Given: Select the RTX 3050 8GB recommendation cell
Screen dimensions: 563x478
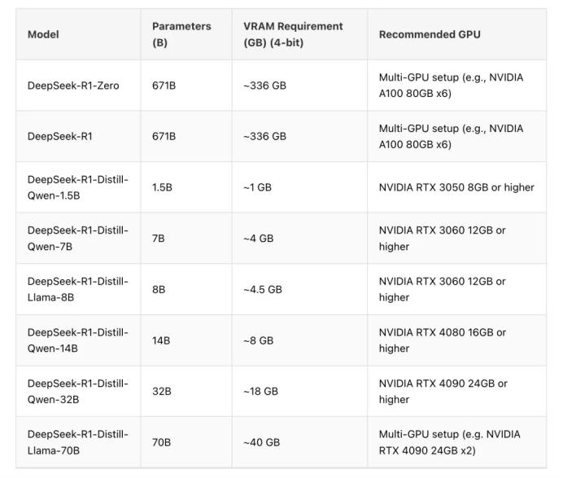Looking at the screenshot, I should [x=456, y=187].
